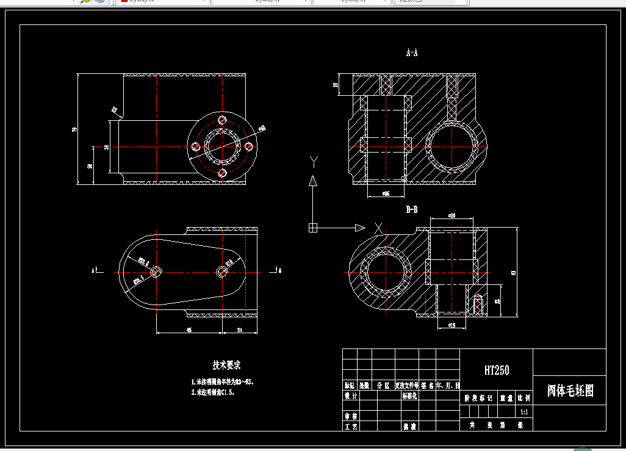Click the 技术要求 heading text
Screen dimensions: 626x451
(226, 365)
